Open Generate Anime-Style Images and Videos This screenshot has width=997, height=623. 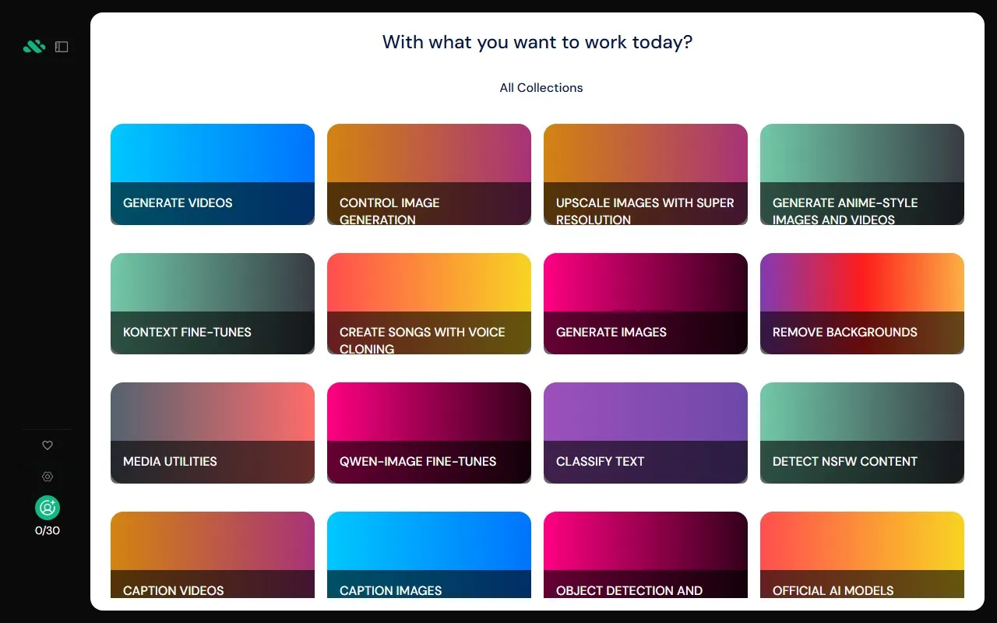click(x=862, y=174)
